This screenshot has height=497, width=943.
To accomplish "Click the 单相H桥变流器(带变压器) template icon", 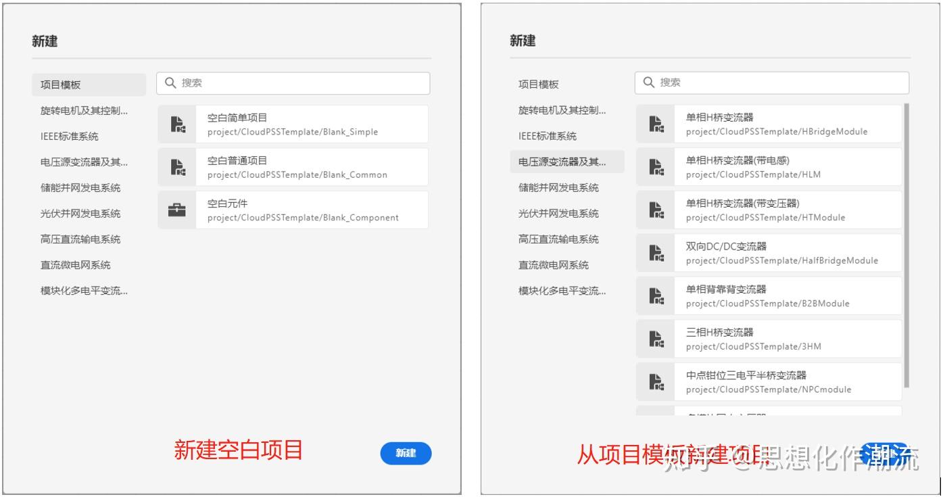I will pos(655,210).
